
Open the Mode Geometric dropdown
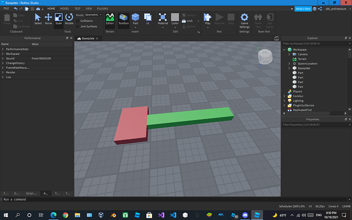(93, 15)
